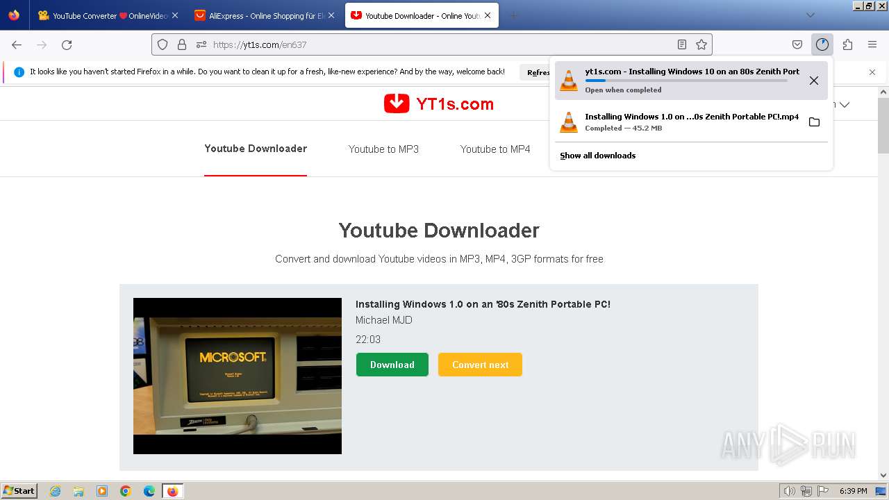Go back using the back arrow
Screen dimensions: 889x500
tap(17, 44)
